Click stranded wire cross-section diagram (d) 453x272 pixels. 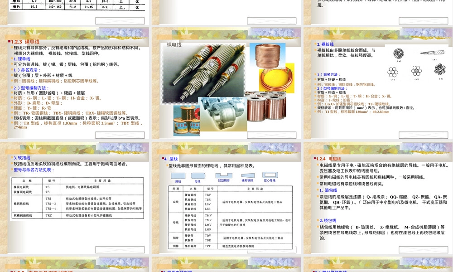point(416,71)
